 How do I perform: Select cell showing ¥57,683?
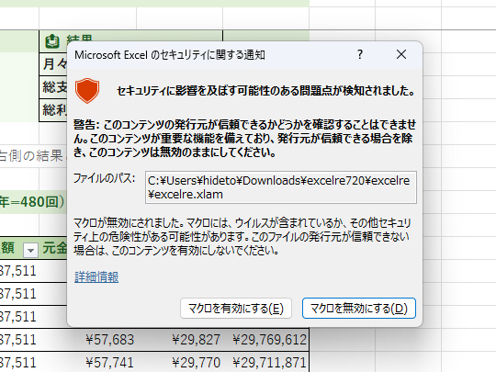110,340
